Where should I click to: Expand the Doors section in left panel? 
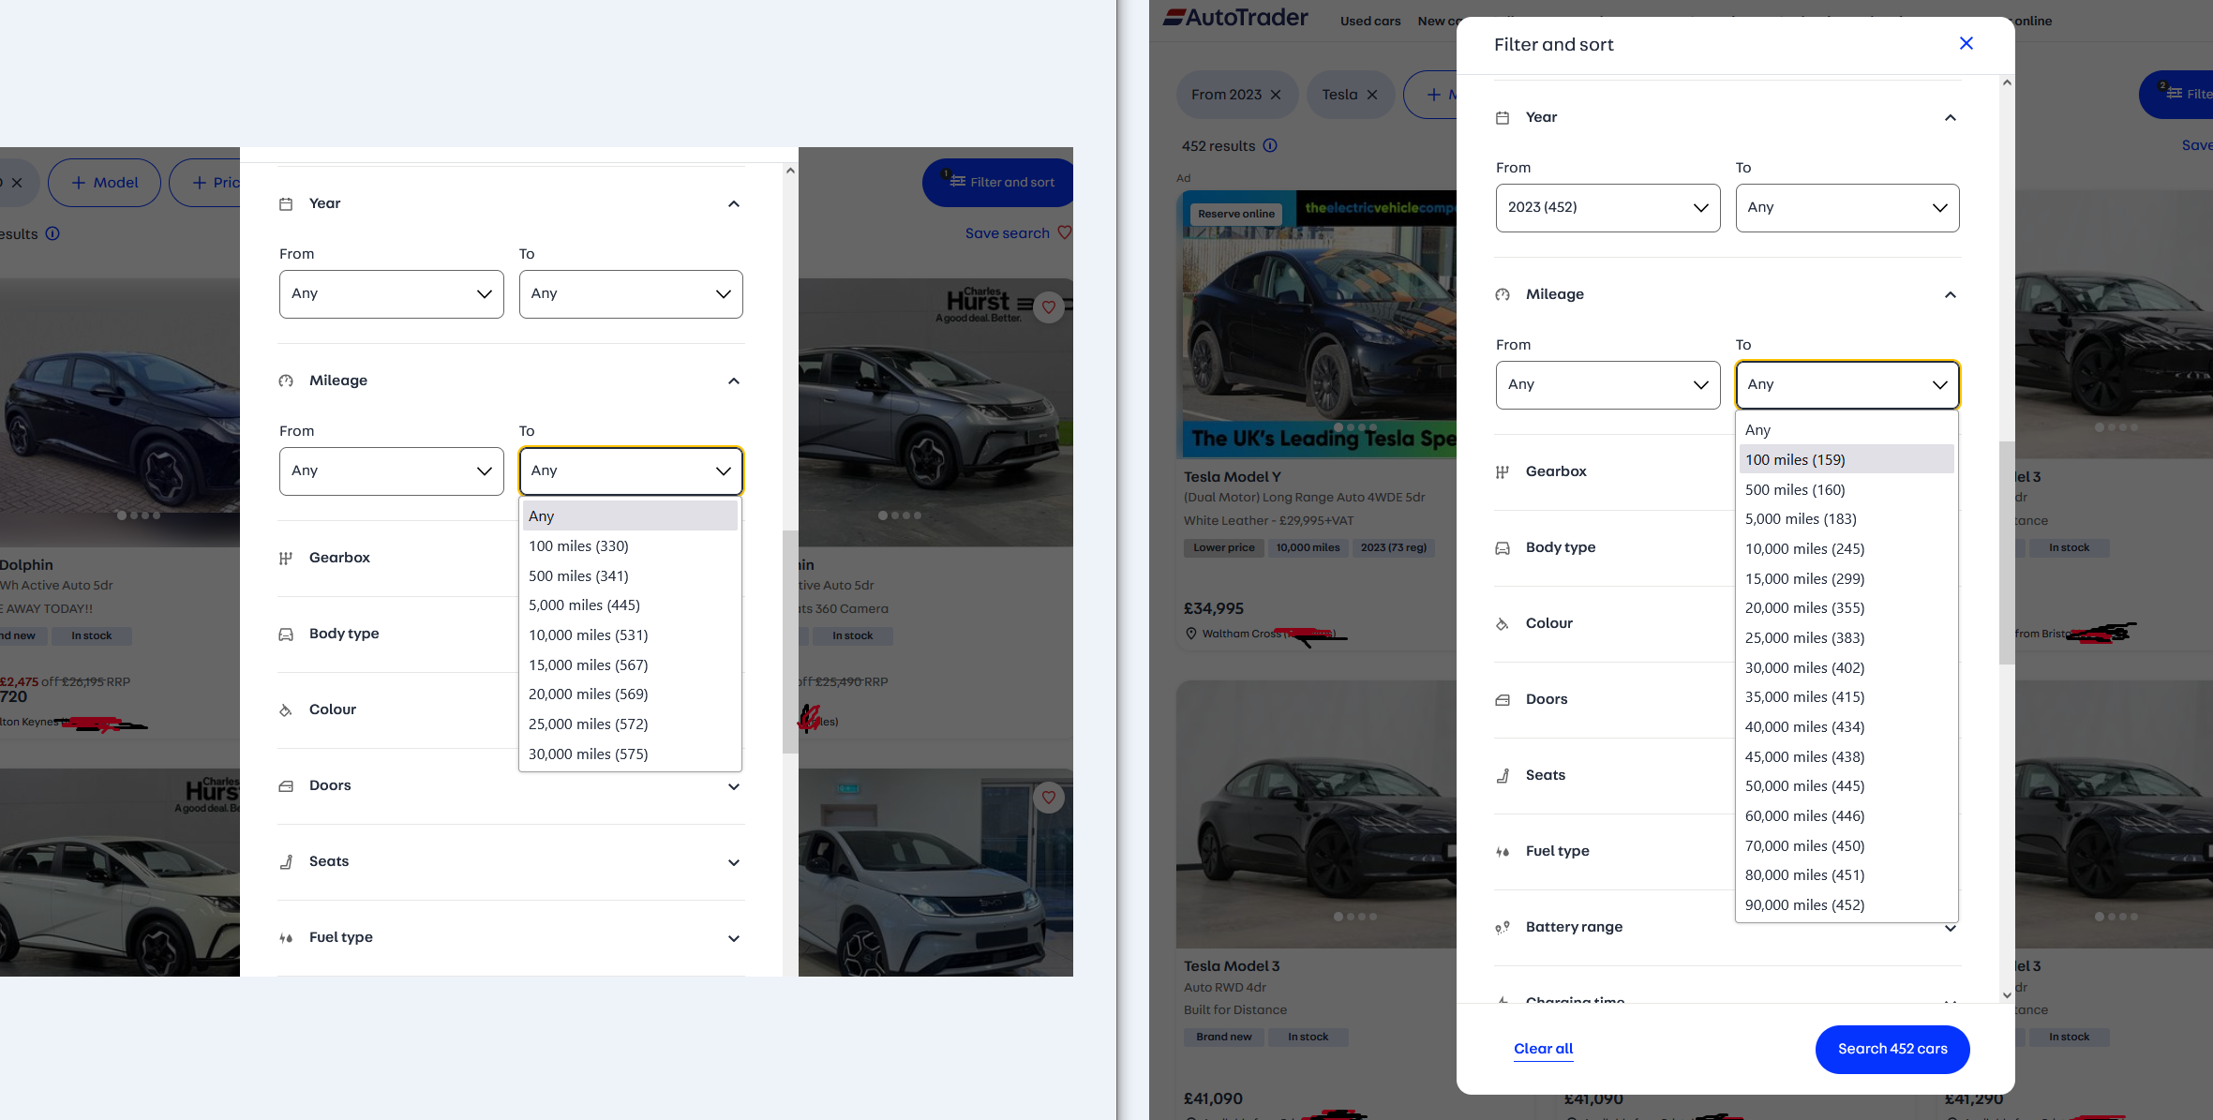pyautogui.click(x=734, y=786)
